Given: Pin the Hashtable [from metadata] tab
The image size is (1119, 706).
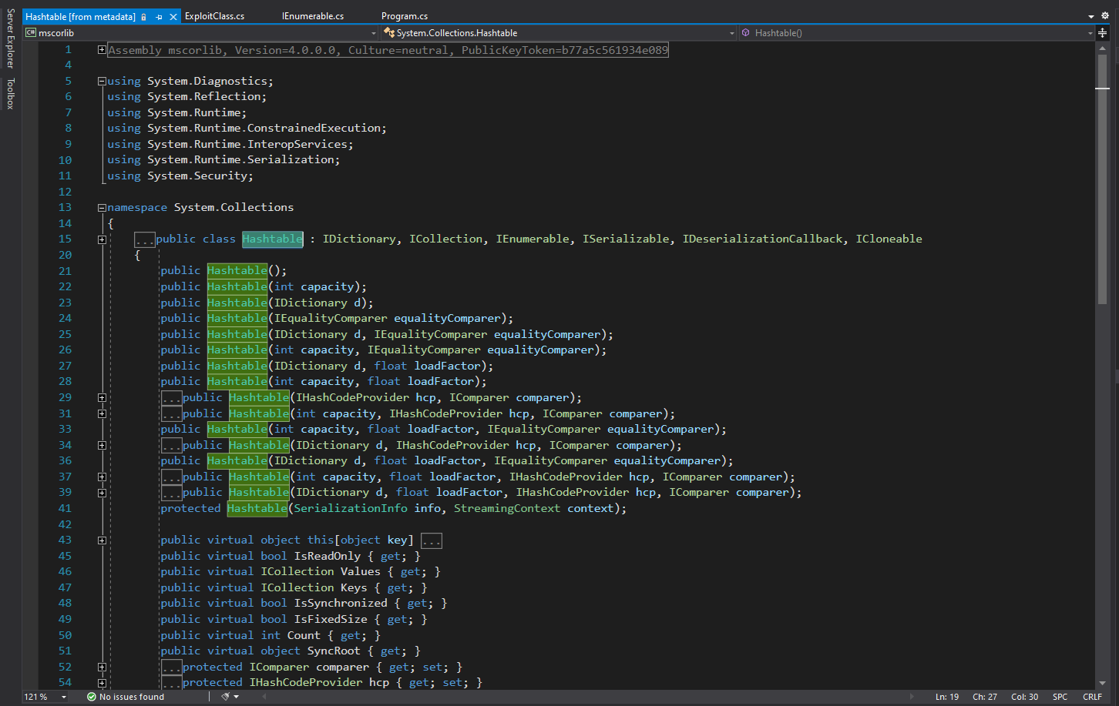Looking at the screenshot, I should 159,16.
